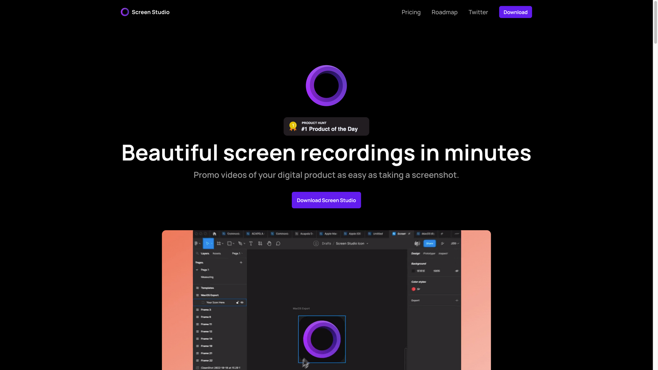The width and height of the screenshot is (658, 370).
Task: Toggle visibility of Your Icon Here layer
Action: [242, 303]
